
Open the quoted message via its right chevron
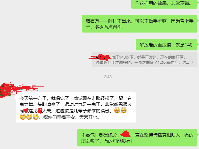[x=192, y=62]
